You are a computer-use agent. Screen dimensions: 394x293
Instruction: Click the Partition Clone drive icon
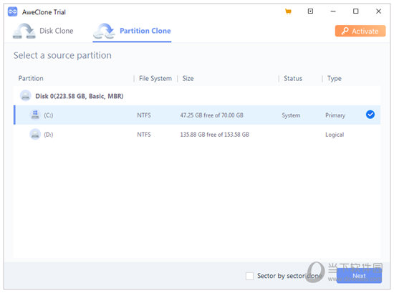pyautogui.click(x=104, y=31)
